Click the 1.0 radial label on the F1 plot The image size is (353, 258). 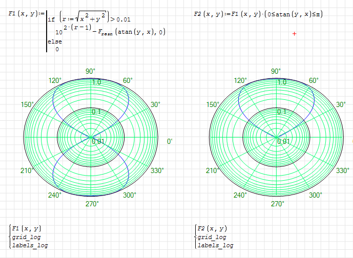[x=96, y=82]
